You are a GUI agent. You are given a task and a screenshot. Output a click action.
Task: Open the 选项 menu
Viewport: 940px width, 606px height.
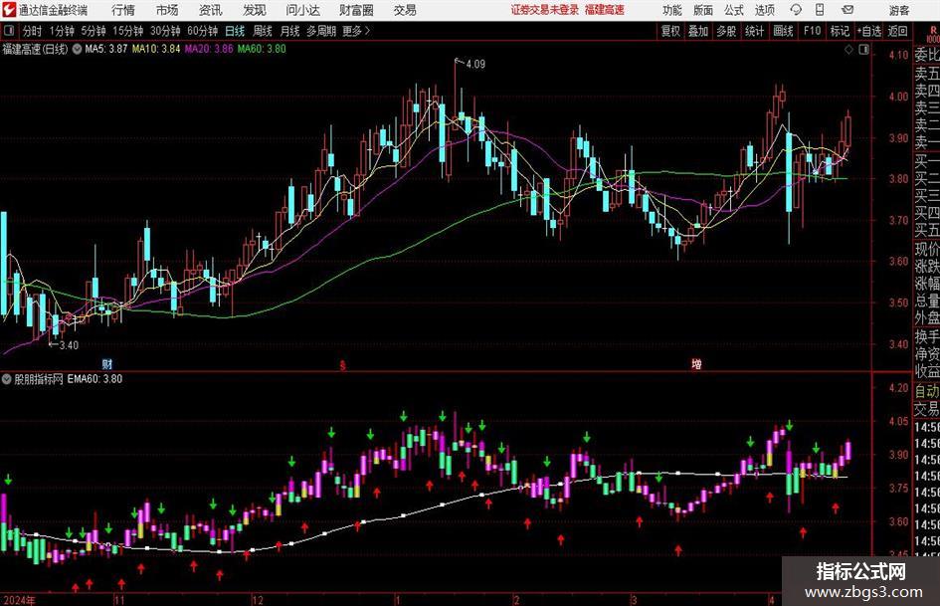click(x=764, y=10)
